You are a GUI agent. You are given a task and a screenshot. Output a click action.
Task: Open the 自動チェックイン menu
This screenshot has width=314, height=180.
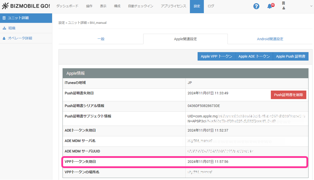tap(140, 6)
